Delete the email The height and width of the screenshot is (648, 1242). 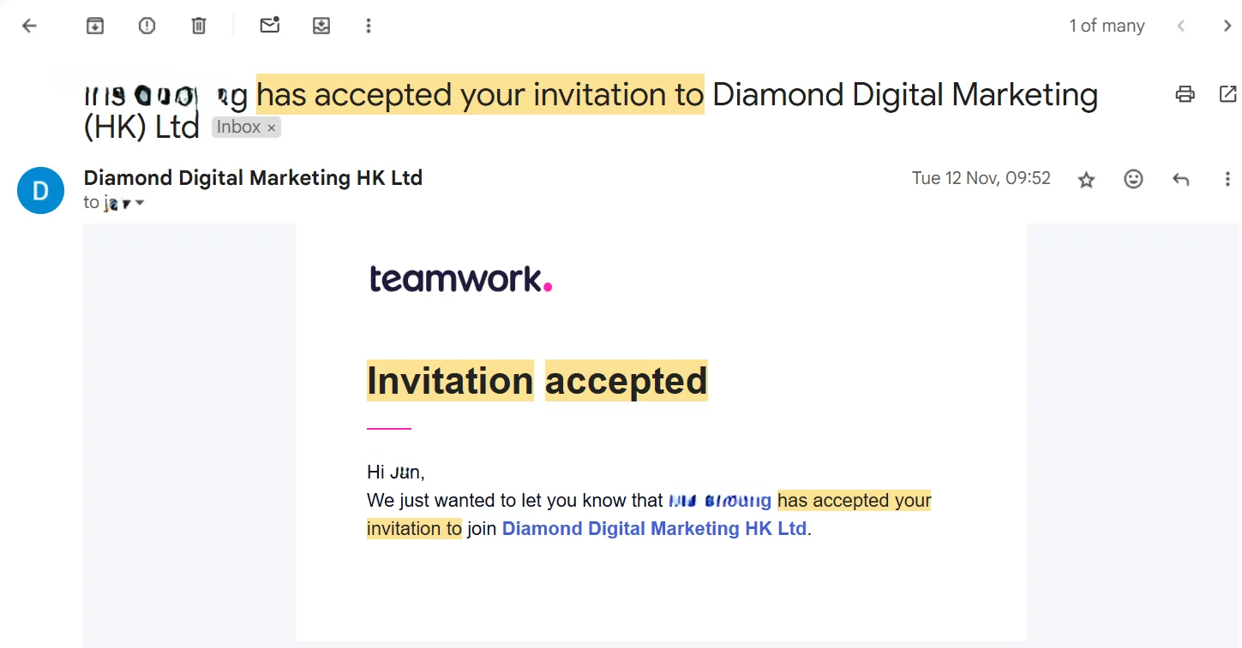tap(198, 26)
